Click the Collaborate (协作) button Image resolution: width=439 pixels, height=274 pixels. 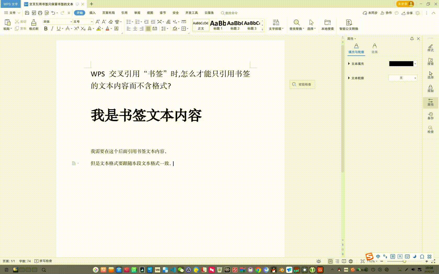point(386,13)
